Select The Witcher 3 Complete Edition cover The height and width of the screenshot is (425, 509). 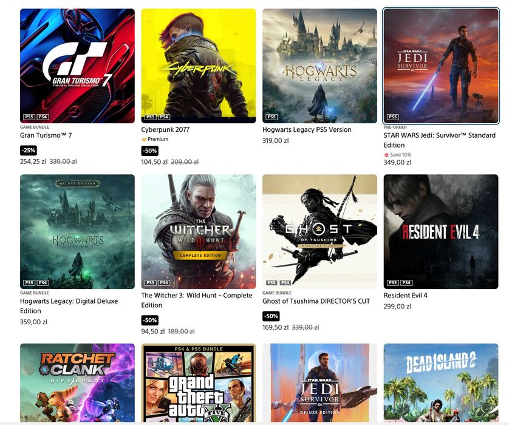point(199,232)
